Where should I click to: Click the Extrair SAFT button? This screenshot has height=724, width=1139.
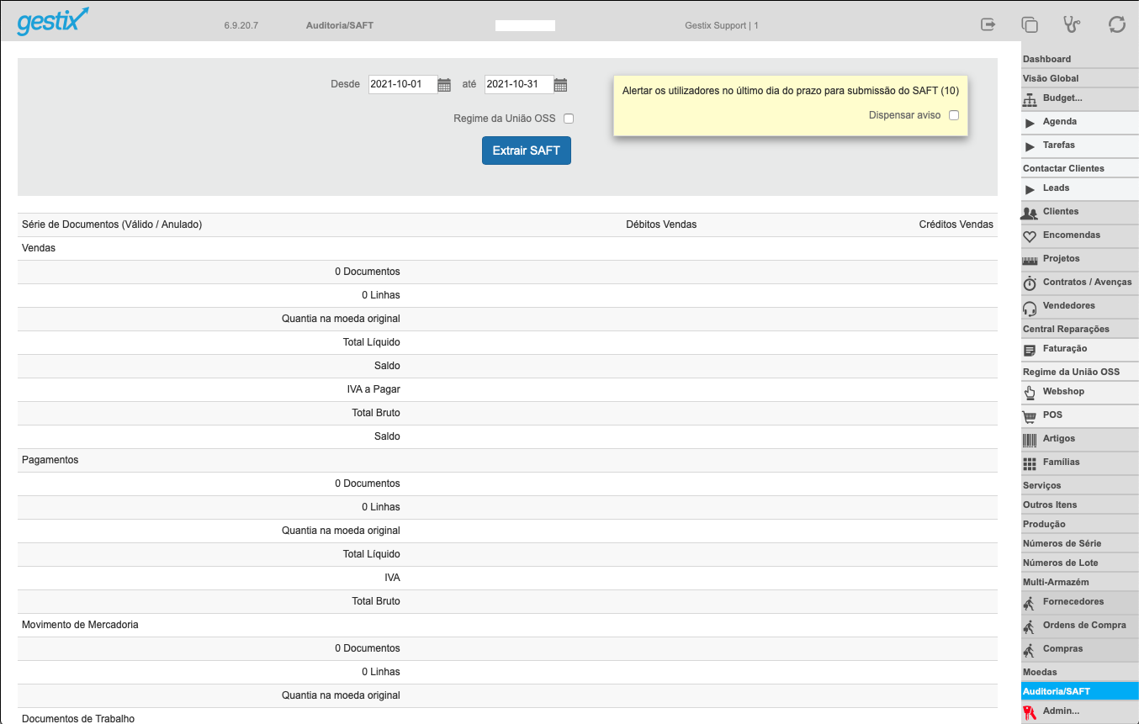pyautogui.click(x=527, y=151)
